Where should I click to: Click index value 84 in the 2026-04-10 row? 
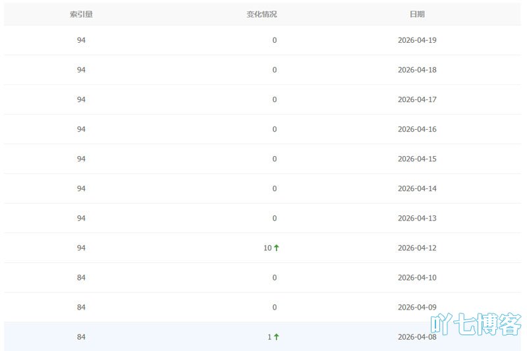point(81,277)
